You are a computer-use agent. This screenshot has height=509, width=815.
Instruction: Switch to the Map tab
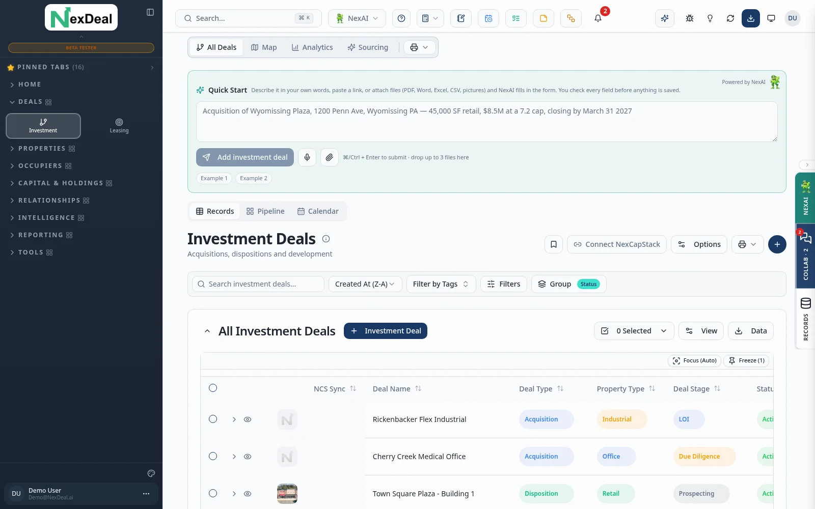click(264, 47)
